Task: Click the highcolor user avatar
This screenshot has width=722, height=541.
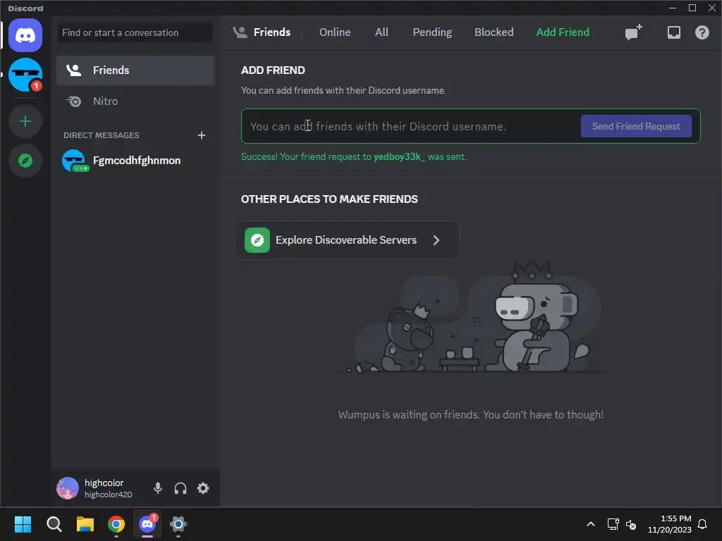Action: [x=68, y=488]
